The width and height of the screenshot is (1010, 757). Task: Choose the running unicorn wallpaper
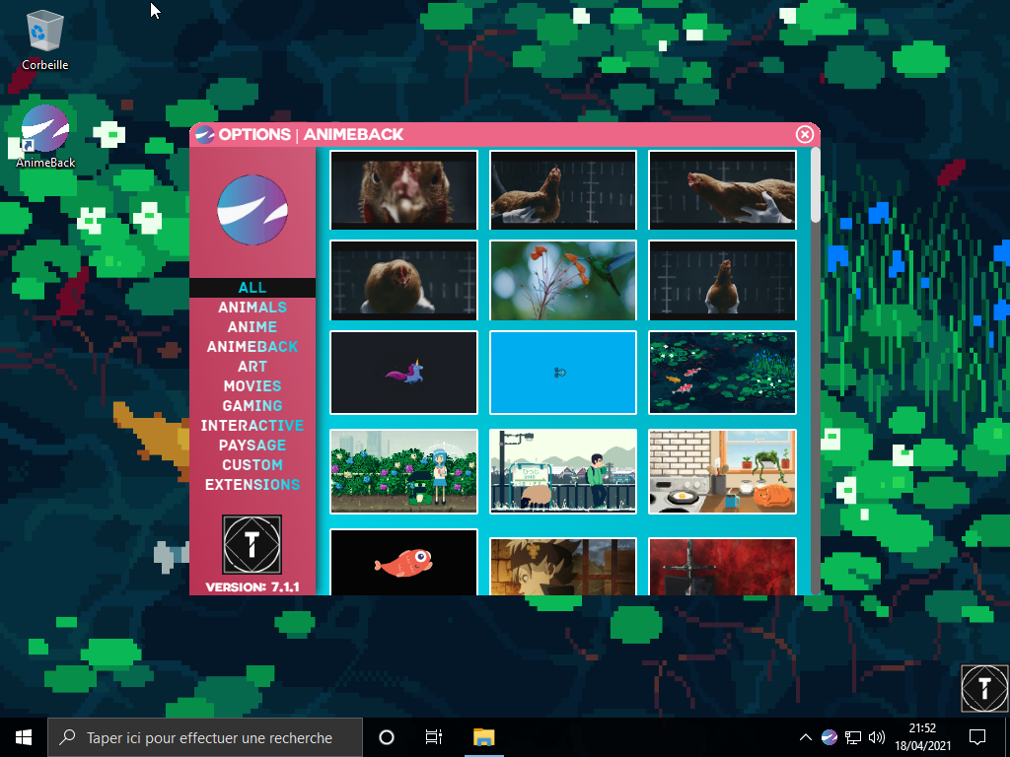403,373
